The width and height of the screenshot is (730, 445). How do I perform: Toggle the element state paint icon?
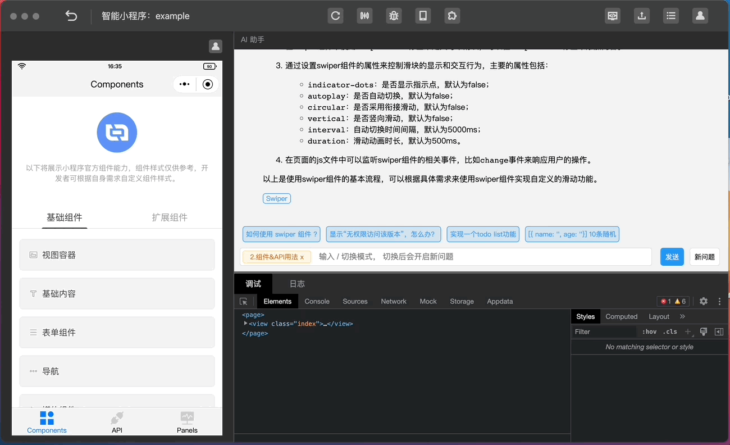(x=704, y=332)
